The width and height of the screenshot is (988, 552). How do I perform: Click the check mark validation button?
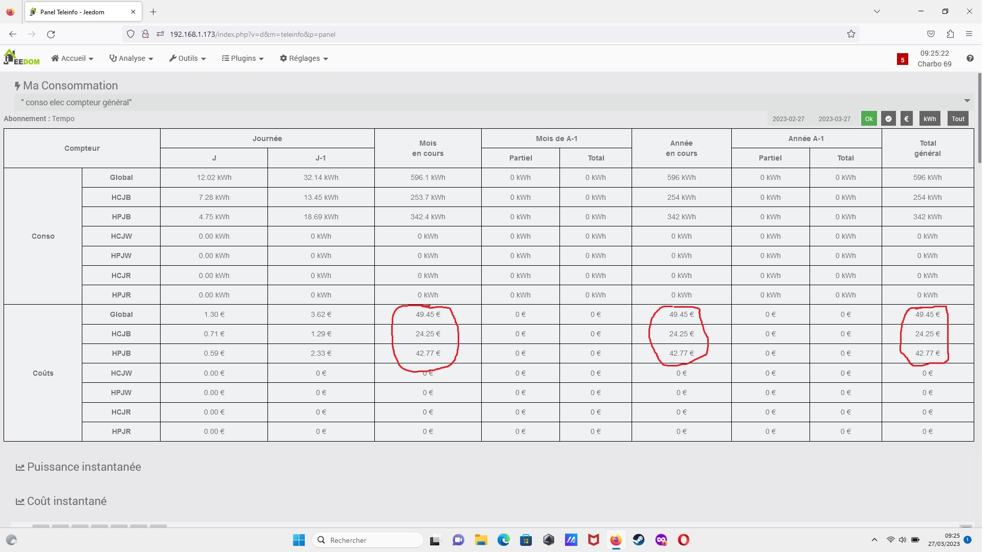click(888, 119)
